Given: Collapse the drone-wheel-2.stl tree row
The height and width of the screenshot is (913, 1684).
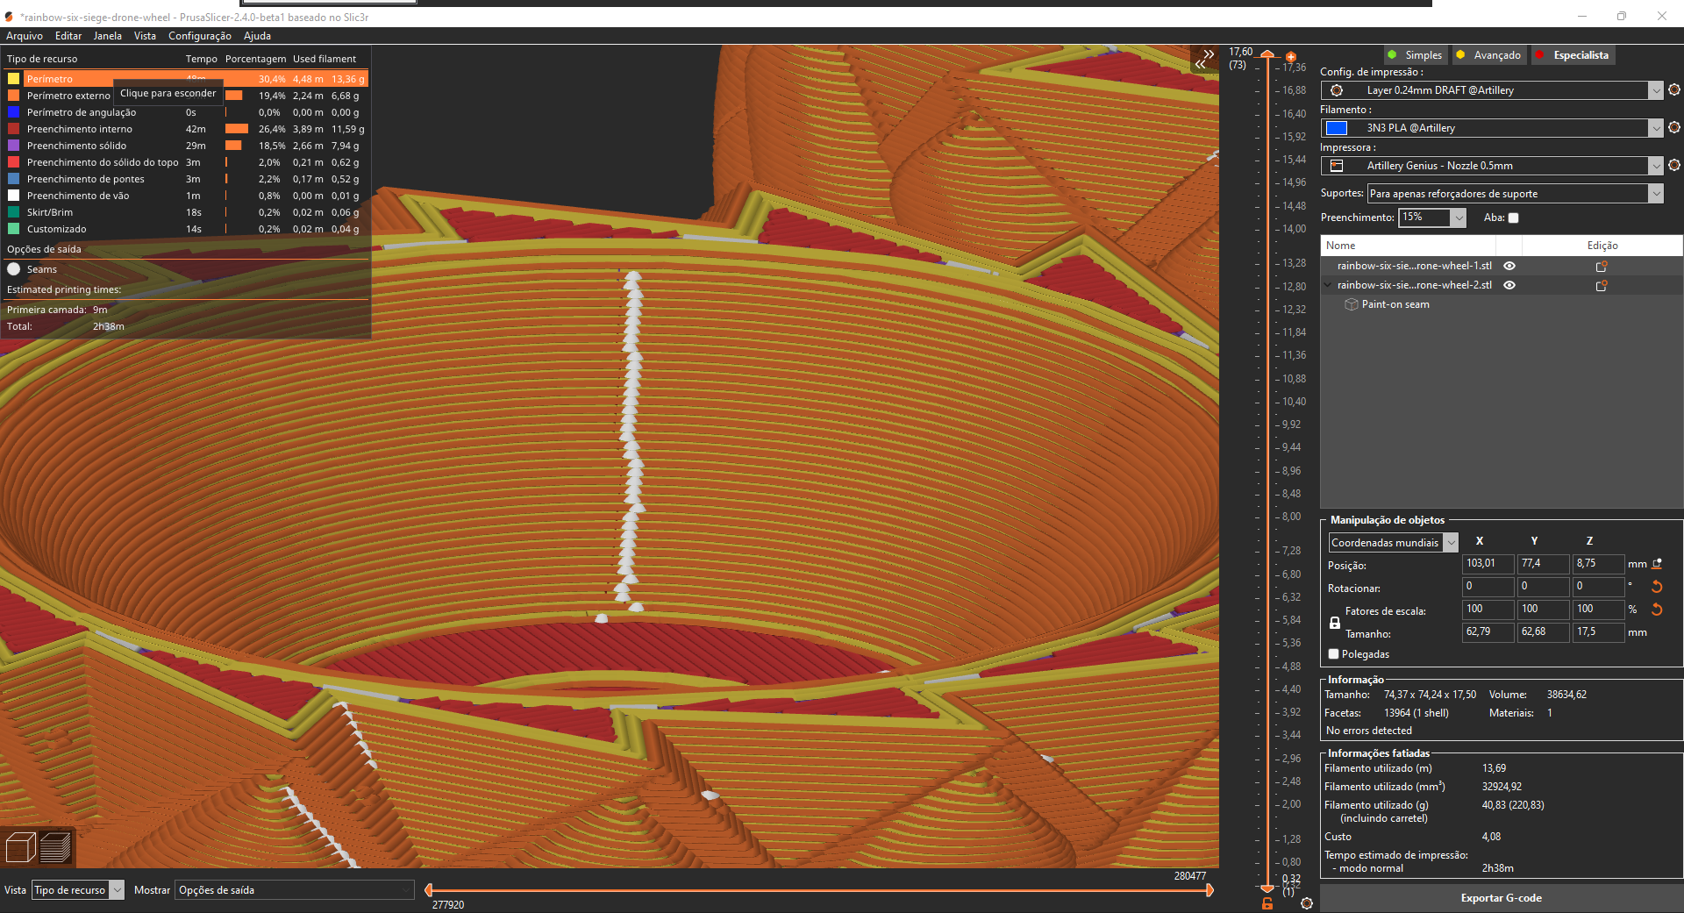Looking at the screenshot, I should click(1327, 285).
